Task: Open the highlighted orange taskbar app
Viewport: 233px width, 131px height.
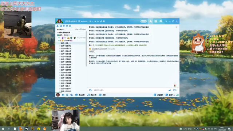Action: 21,129
